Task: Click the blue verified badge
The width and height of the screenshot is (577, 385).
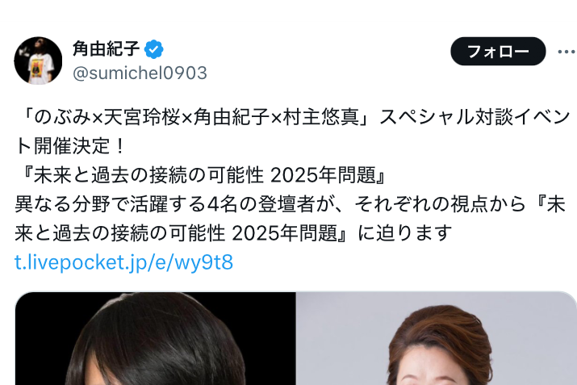Action: (154, 49)
